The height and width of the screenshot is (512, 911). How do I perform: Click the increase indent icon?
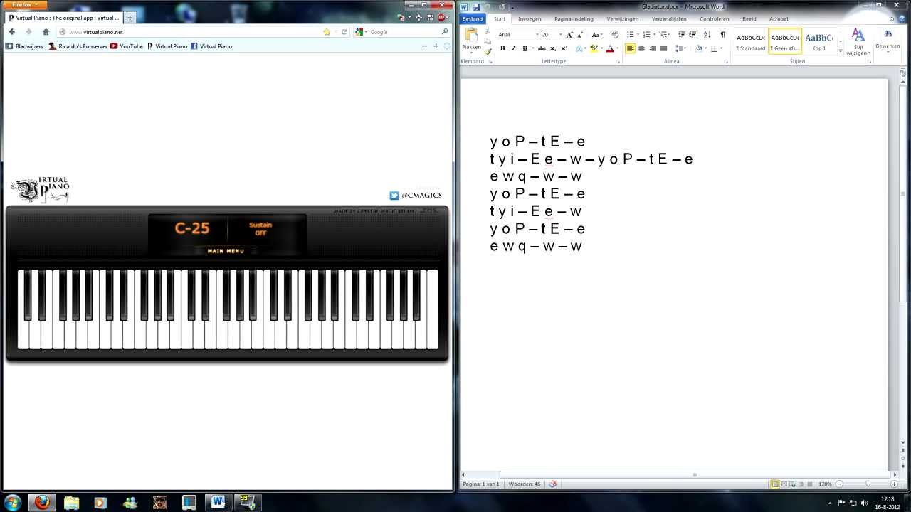click(693, 34)
